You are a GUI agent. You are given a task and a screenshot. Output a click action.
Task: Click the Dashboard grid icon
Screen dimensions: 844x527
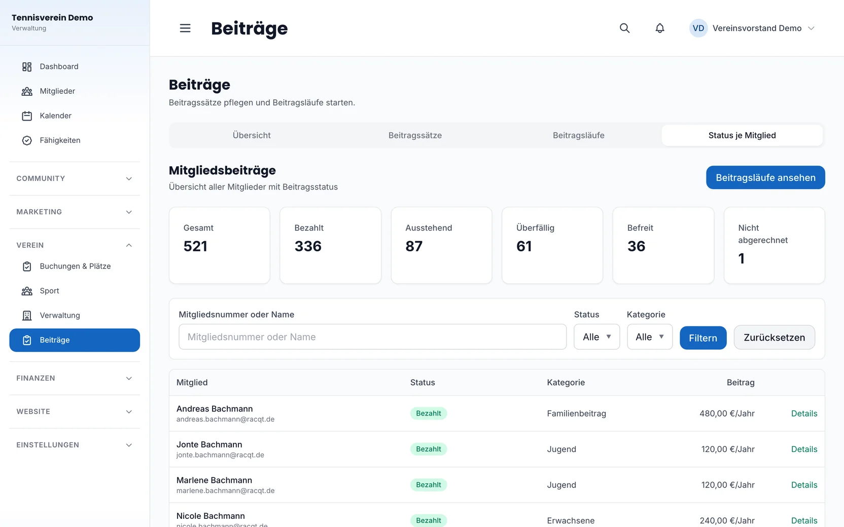pos(27,67)
